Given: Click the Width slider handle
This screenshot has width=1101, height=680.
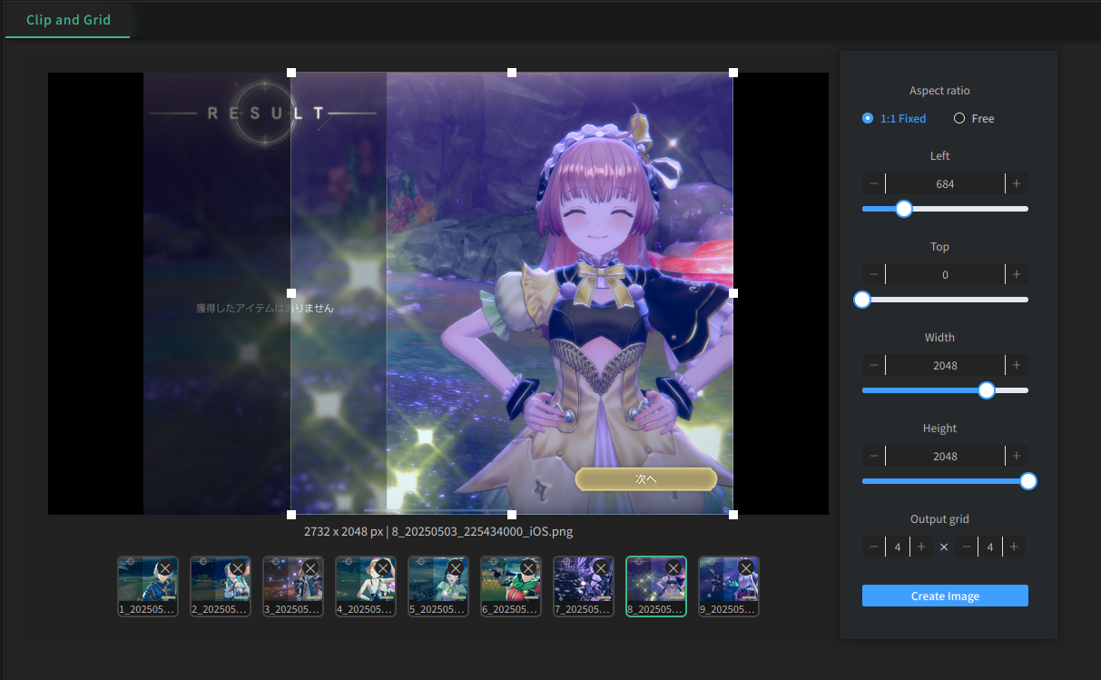Looking at the screenshot, I should (987, 390).
